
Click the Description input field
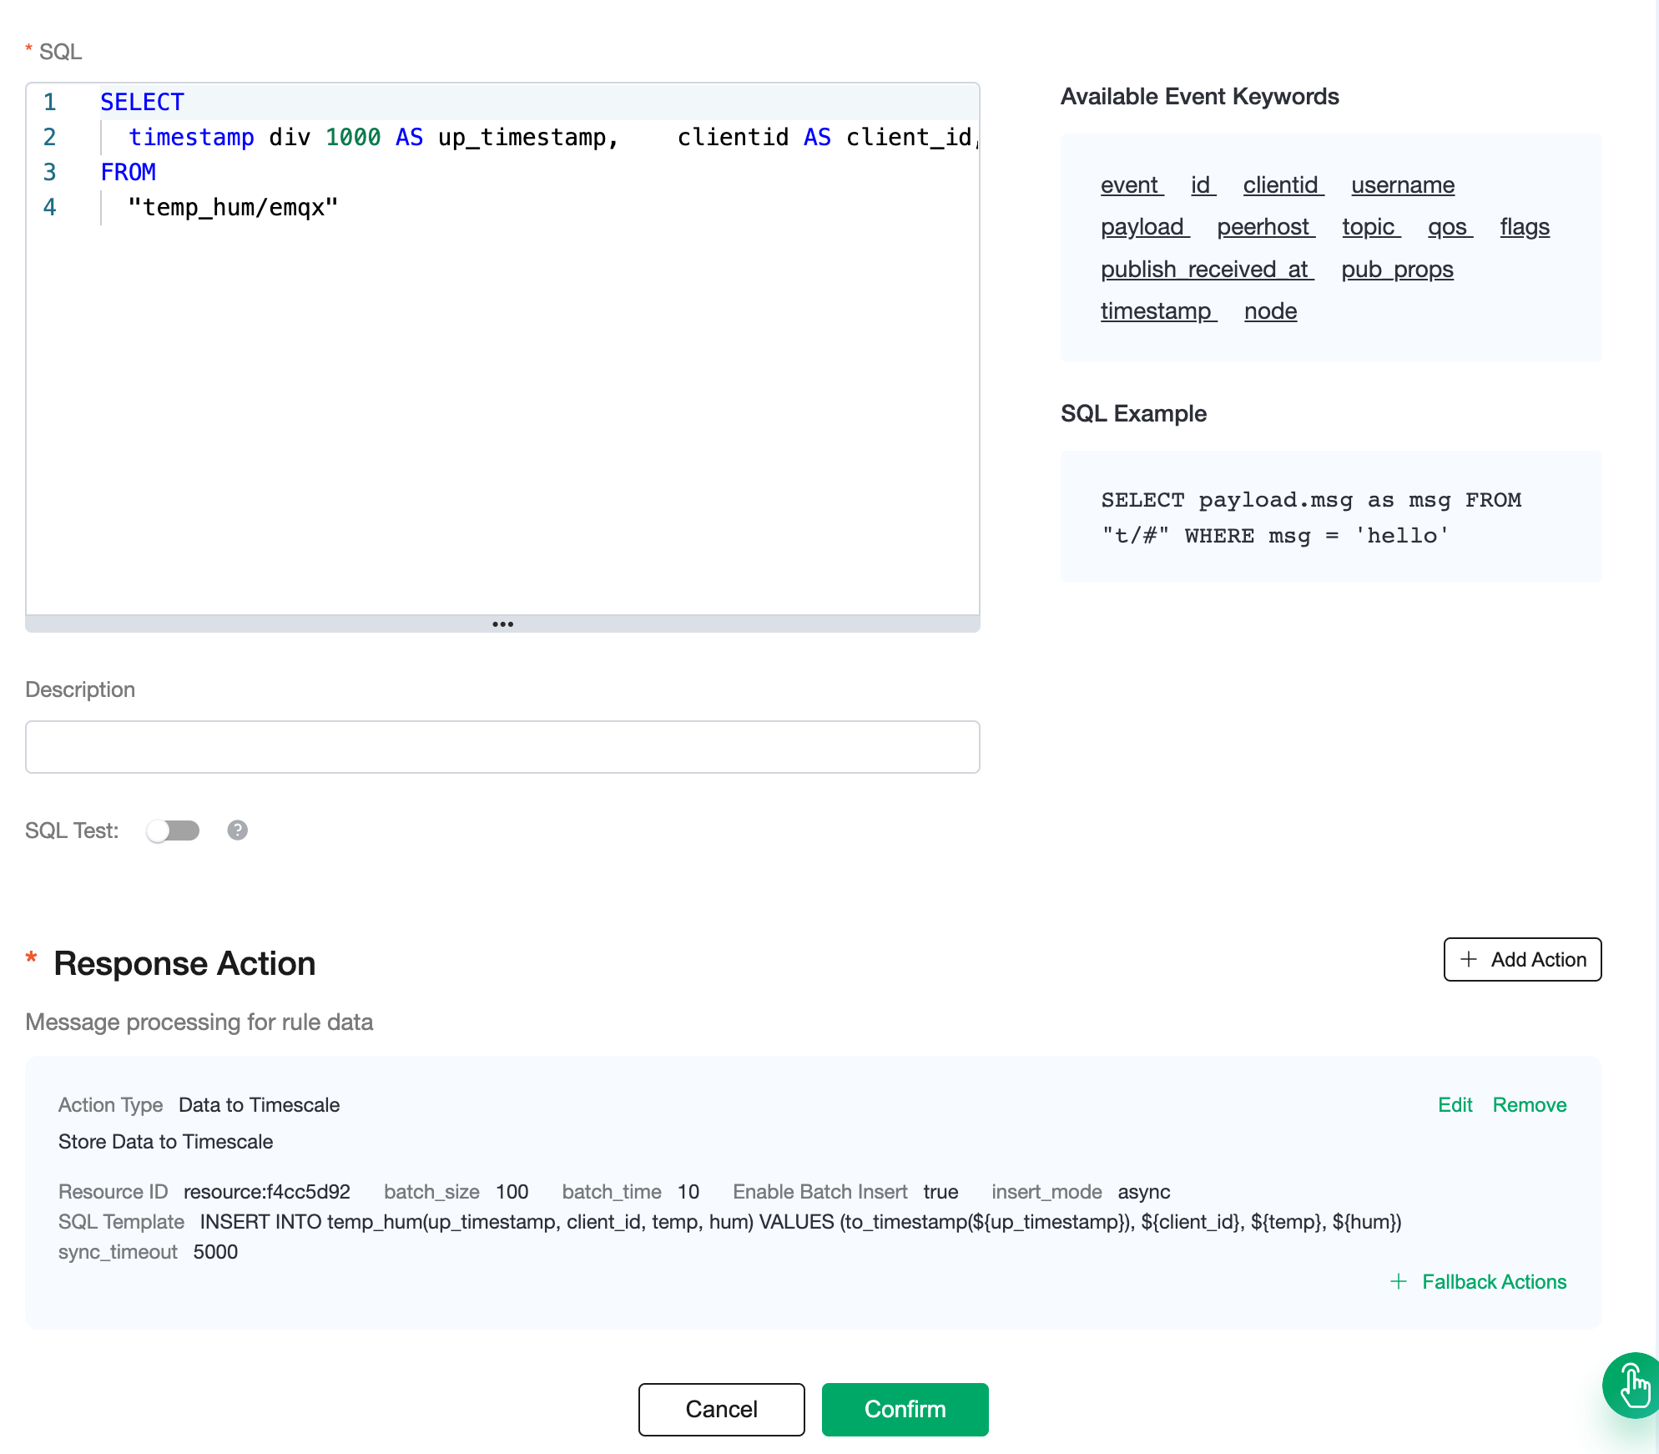pyautogui.click(x=502, y=747)
